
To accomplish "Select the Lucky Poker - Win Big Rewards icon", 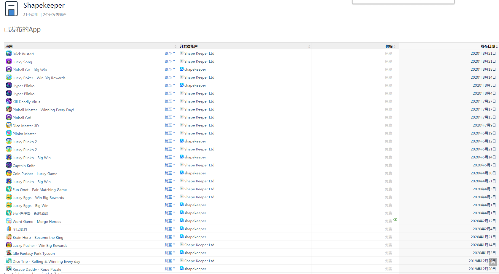I will click(x=9, y=77).
